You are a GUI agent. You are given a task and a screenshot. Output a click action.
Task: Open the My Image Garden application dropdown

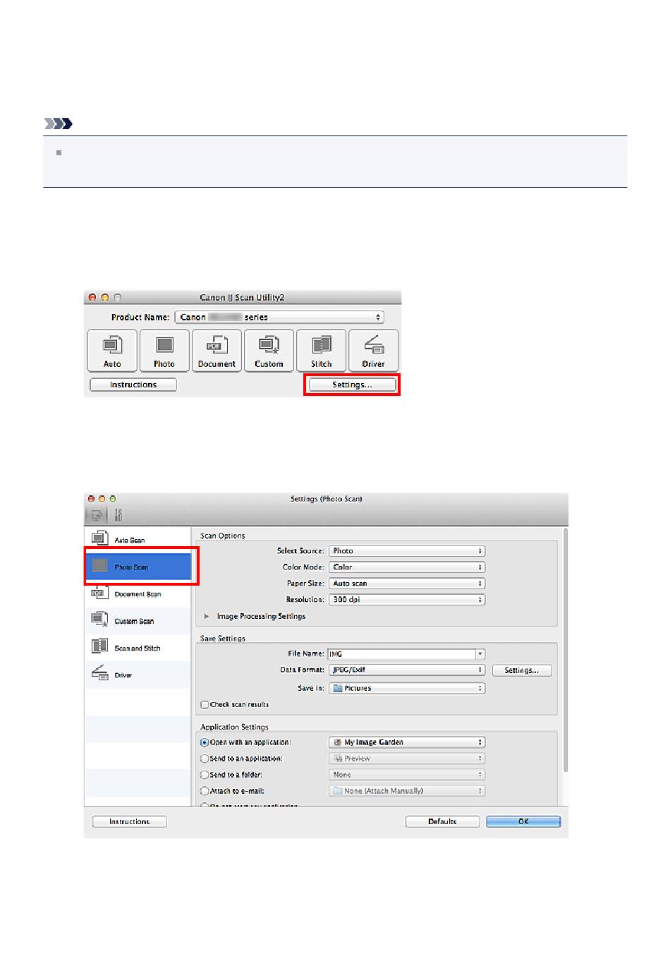pyautogui.click(x=407, y=742)
